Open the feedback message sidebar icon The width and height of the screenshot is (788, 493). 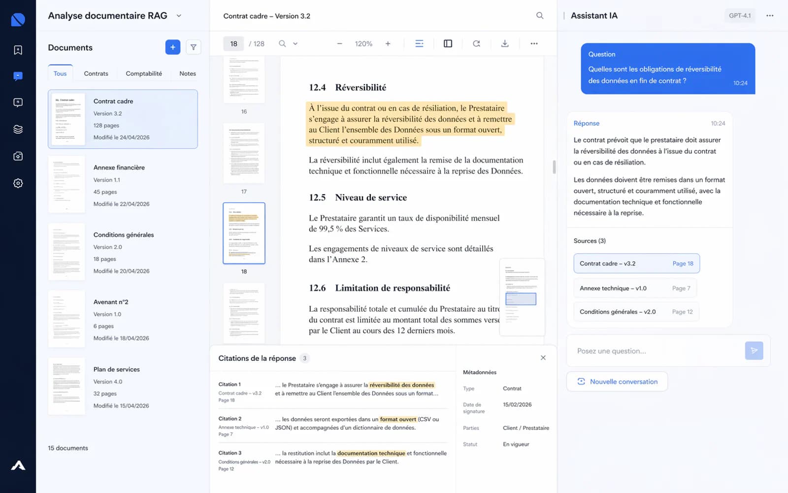(x=18, y=103)
